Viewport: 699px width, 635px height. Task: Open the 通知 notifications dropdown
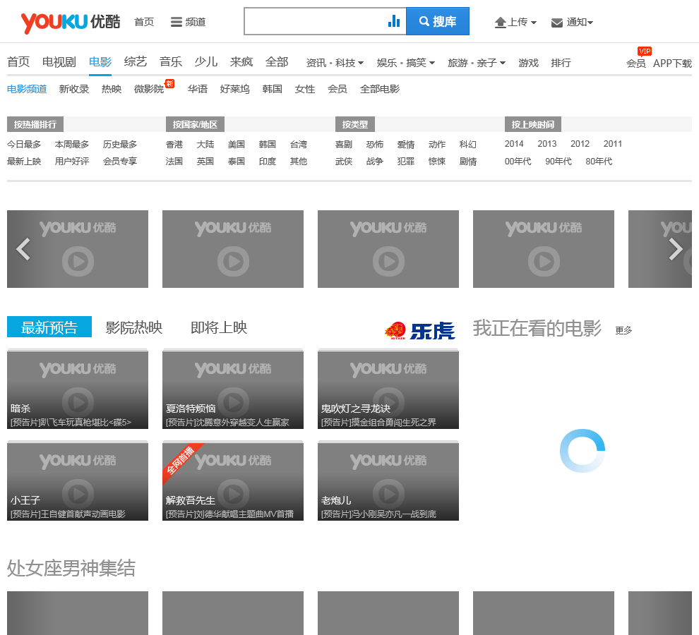point(572,23)
